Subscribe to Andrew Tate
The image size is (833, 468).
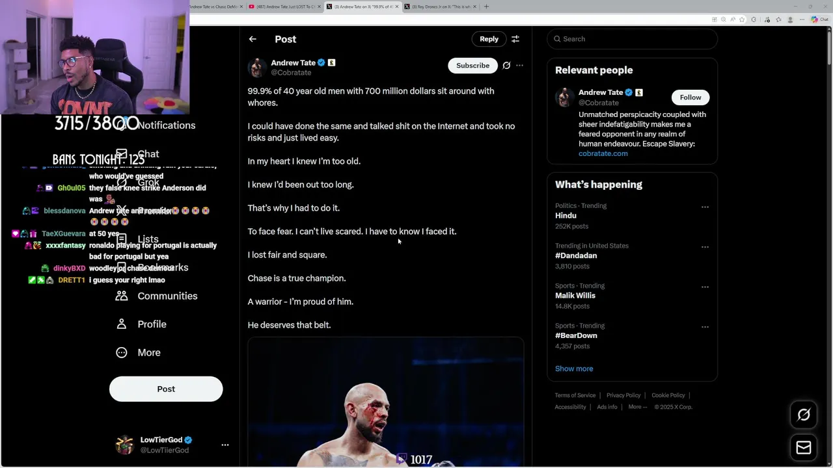[472, 66]
